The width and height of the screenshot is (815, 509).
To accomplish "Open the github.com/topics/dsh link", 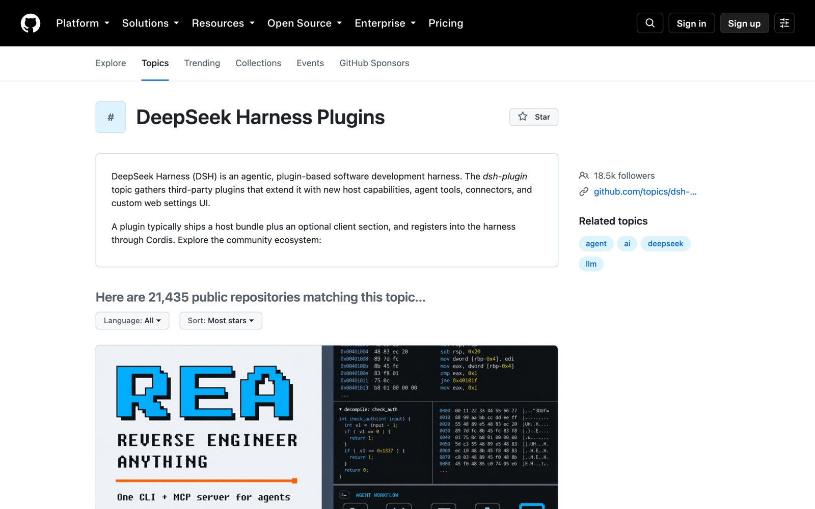I will (x=645, y=192).
